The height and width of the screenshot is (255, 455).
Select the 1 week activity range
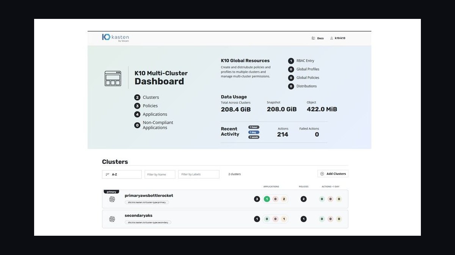(254, 137)
